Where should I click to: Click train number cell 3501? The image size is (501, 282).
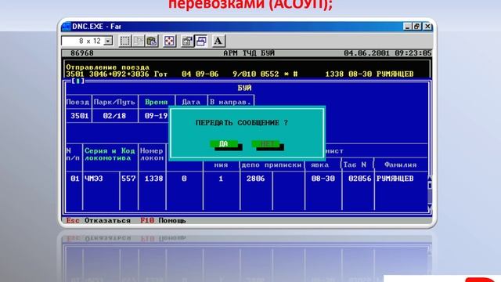point(79,116)
